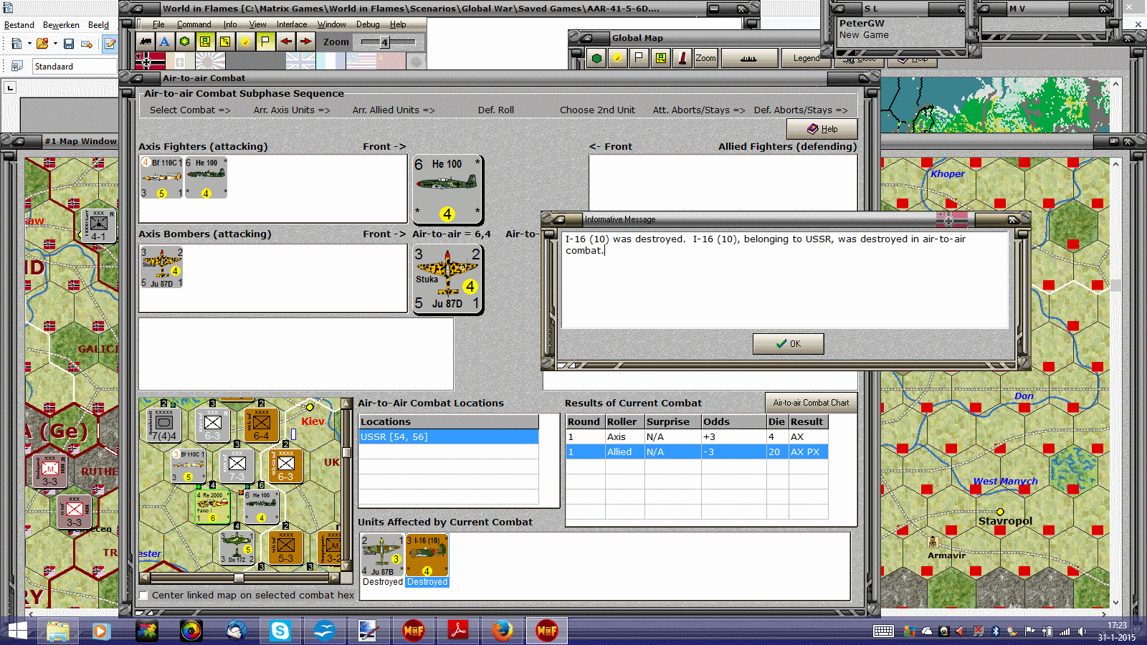Select the British Union Jack flag

click(x=300, y=61)
